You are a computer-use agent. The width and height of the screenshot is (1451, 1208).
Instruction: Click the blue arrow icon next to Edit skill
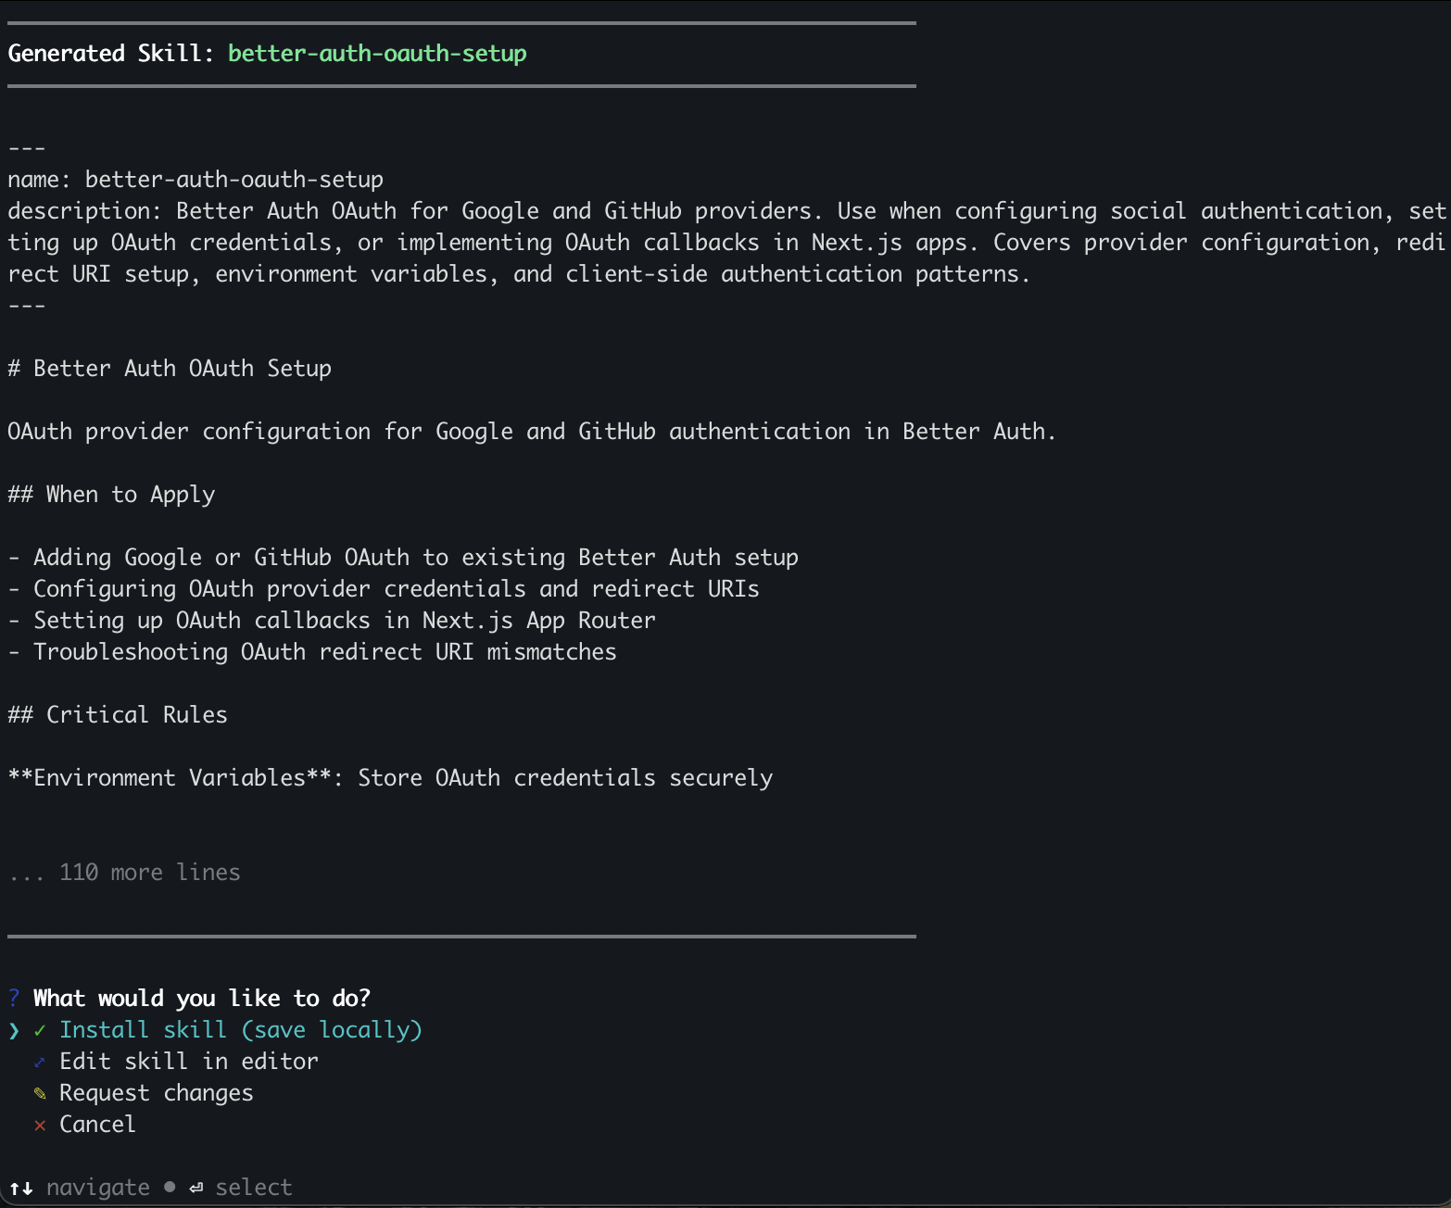38,1062
